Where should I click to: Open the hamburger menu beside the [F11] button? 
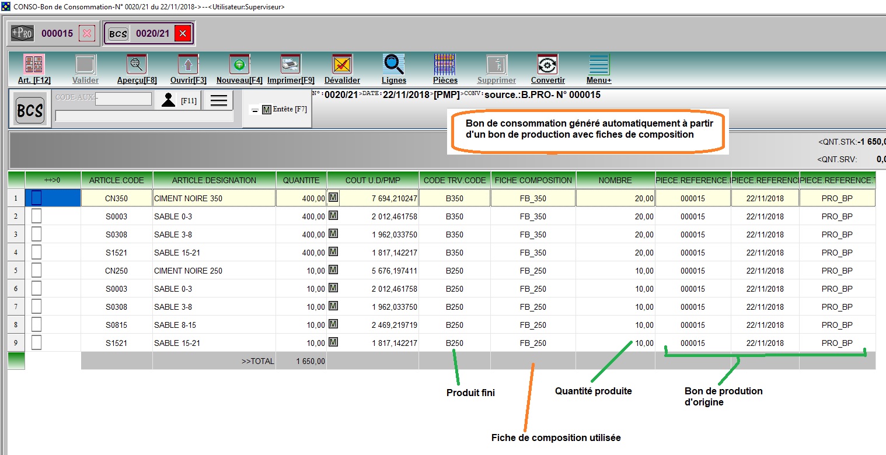[x=218, y=100]
